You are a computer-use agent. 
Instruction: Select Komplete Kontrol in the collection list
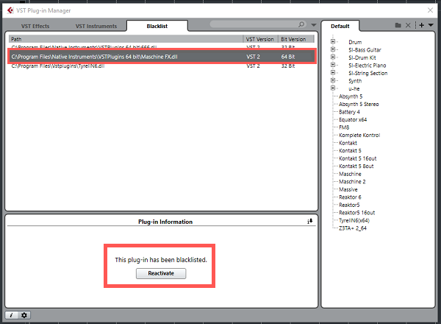(359, 135)
